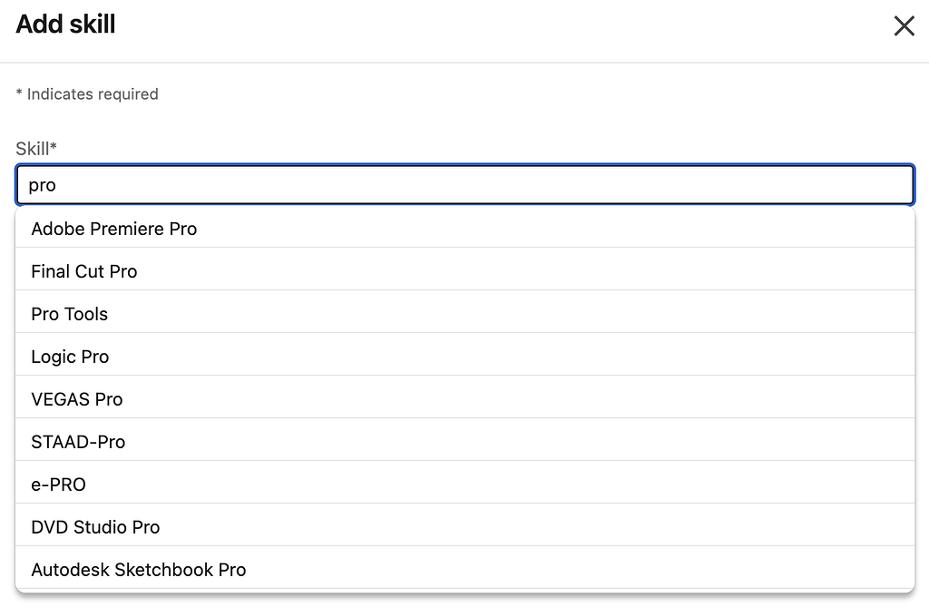Click the 'Indicates required' note
929x607 pixels.
(x=87, y=93)
